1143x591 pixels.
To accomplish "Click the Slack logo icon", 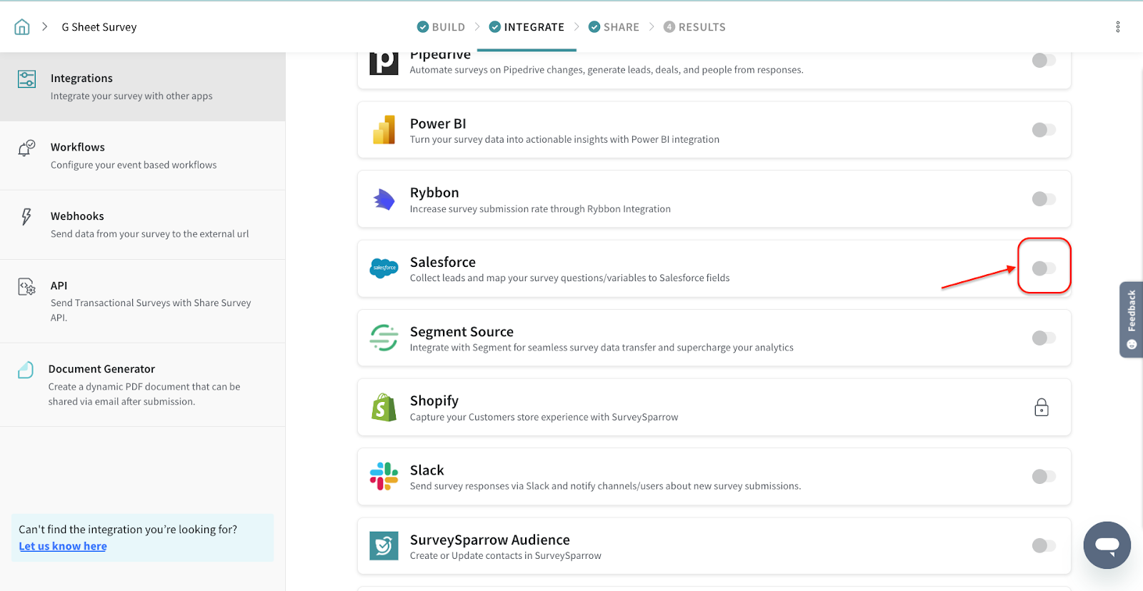I will [384, 476].
